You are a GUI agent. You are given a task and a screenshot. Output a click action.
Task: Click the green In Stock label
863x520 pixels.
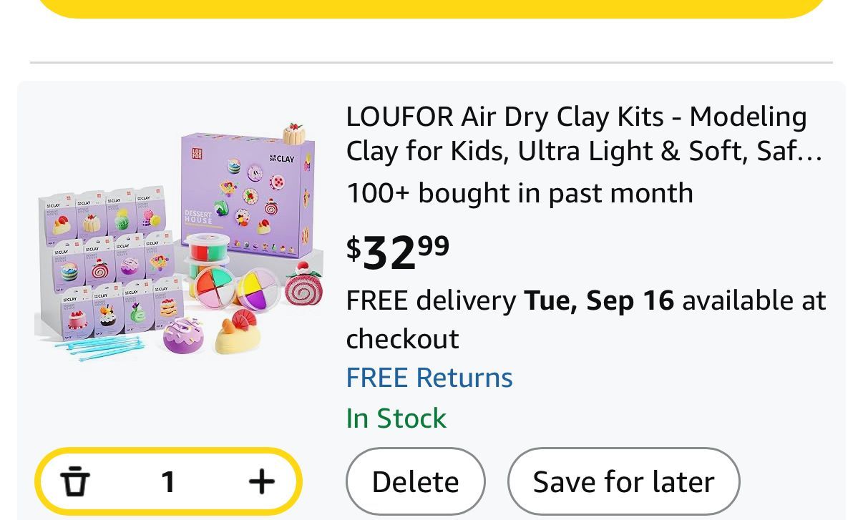[396, 418]
